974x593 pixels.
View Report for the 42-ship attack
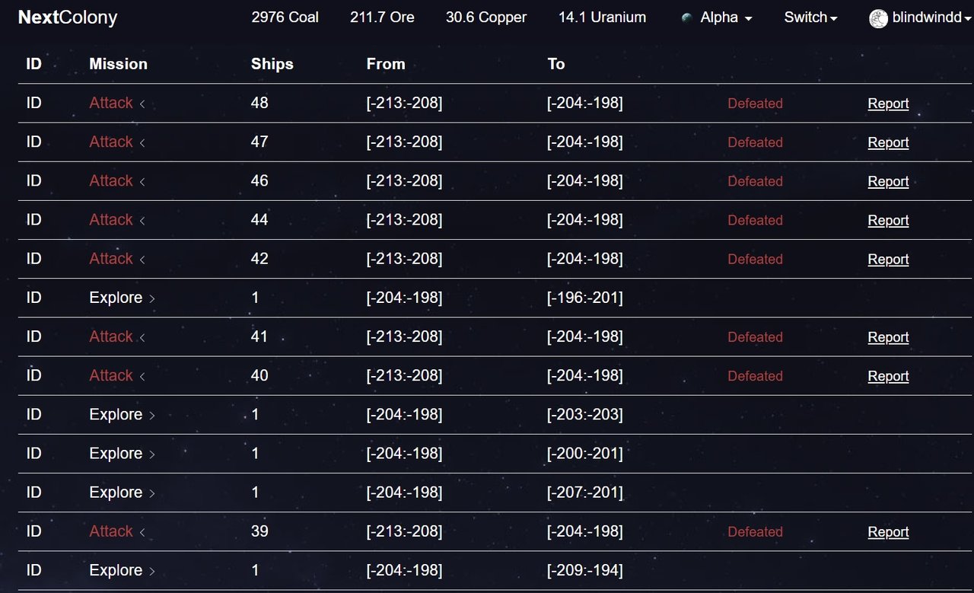pyautogui.click(x=888, y=259)
